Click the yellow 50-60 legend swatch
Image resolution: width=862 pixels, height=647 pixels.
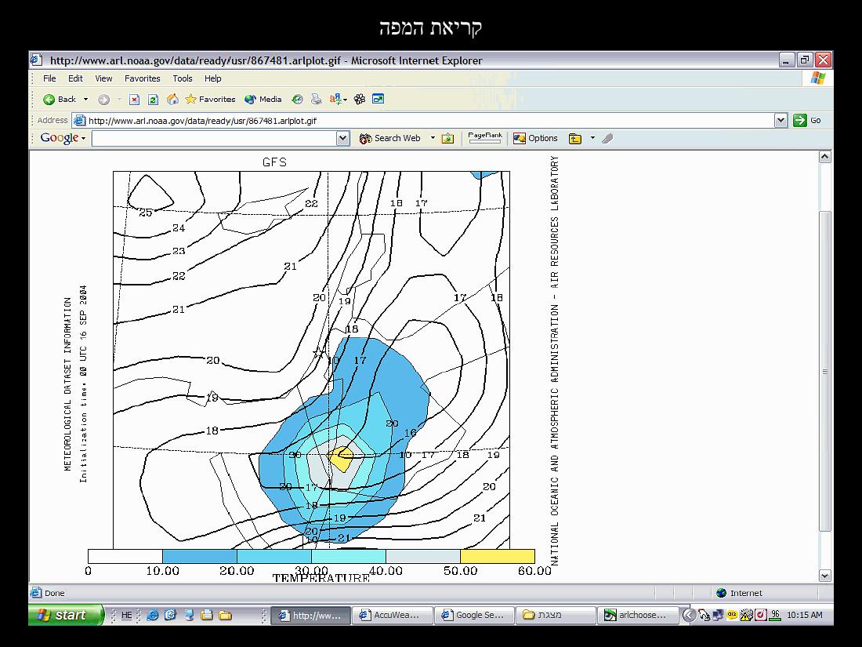(498, 556)
